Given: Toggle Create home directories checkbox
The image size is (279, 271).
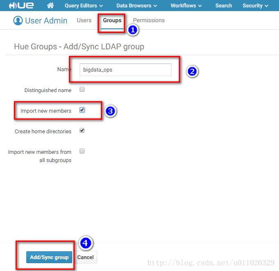Looking at the screenshot, I should pyautogui.click(x=82, y=130).
